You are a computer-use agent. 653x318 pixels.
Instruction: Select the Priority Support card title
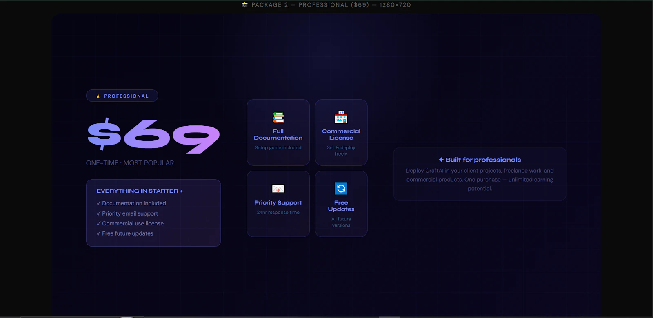278,202
